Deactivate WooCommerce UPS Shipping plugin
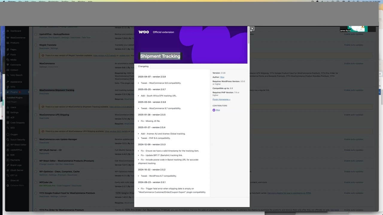The image size is (383, 215). [x=44, y=118]
